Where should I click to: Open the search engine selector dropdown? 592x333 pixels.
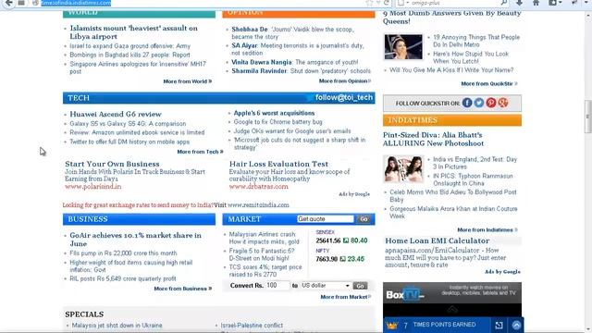(403, 3)
